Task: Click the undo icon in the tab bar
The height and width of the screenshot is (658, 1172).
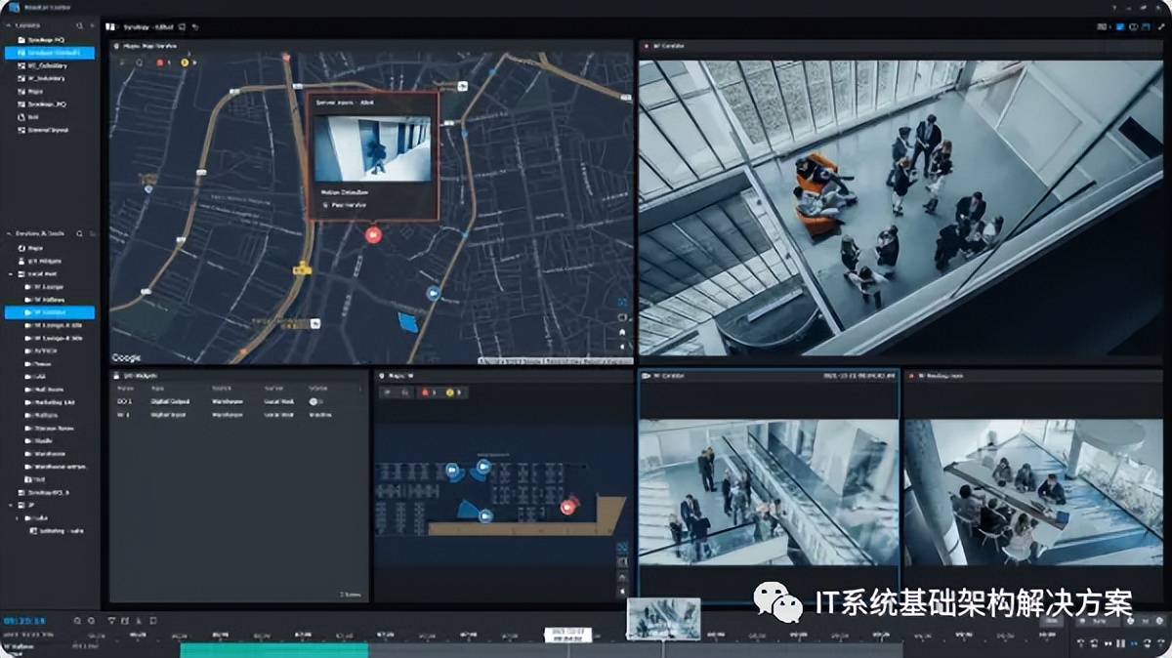Action: tap(195, 26)
